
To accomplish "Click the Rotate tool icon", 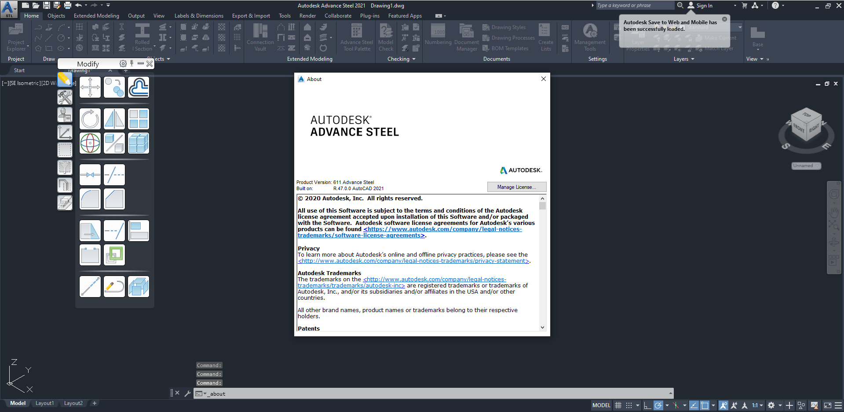I will coord(90,119).
